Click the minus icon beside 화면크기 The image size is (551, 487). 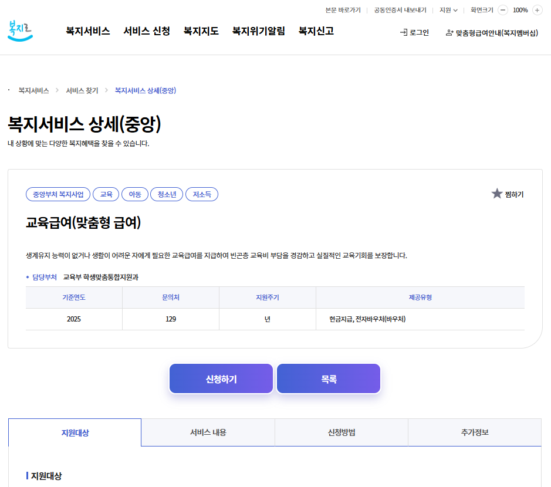(502, 9)
